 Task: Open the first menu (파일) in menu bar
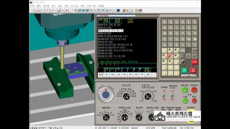click(x=32, y=6)
